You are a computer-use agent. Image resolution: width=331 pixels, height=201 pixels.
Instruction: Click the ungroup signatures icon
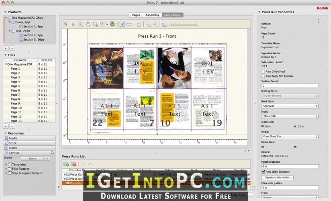(x=156, y=25)
